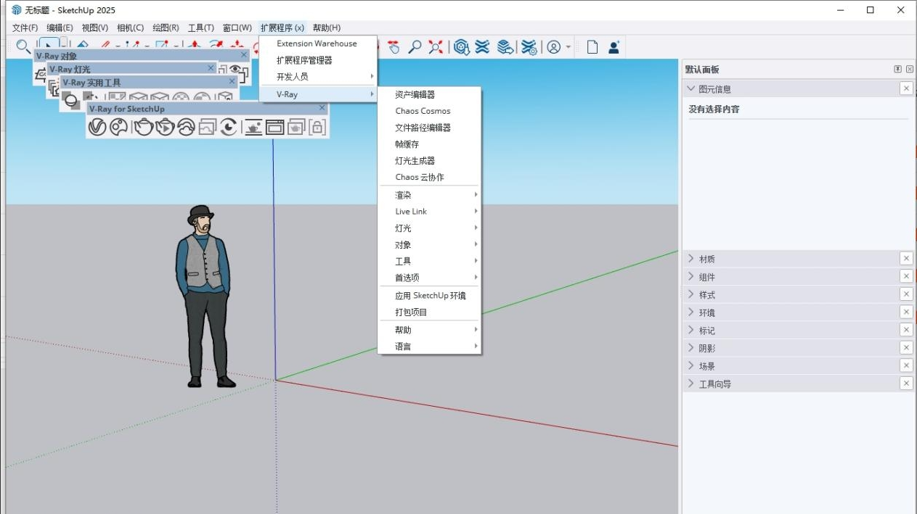Screen dimensions: 917x514
Task: Open the 文件(F) menu
Action: tap(25, 28)
